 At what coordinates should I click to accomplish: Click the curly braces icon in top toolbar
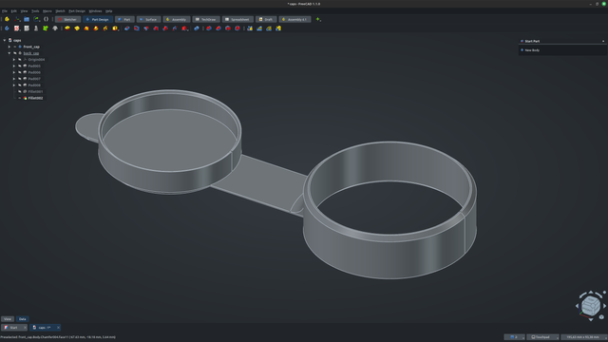tap(46, 19)
